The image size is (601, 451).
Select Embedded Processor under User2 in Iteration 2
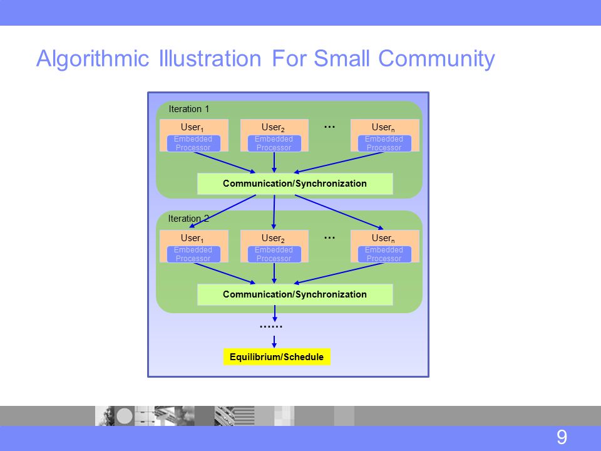tap(274, 254)
